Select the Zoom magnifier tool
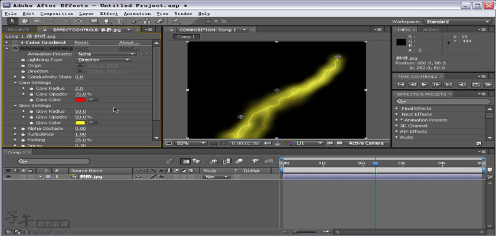 (37, 21)
